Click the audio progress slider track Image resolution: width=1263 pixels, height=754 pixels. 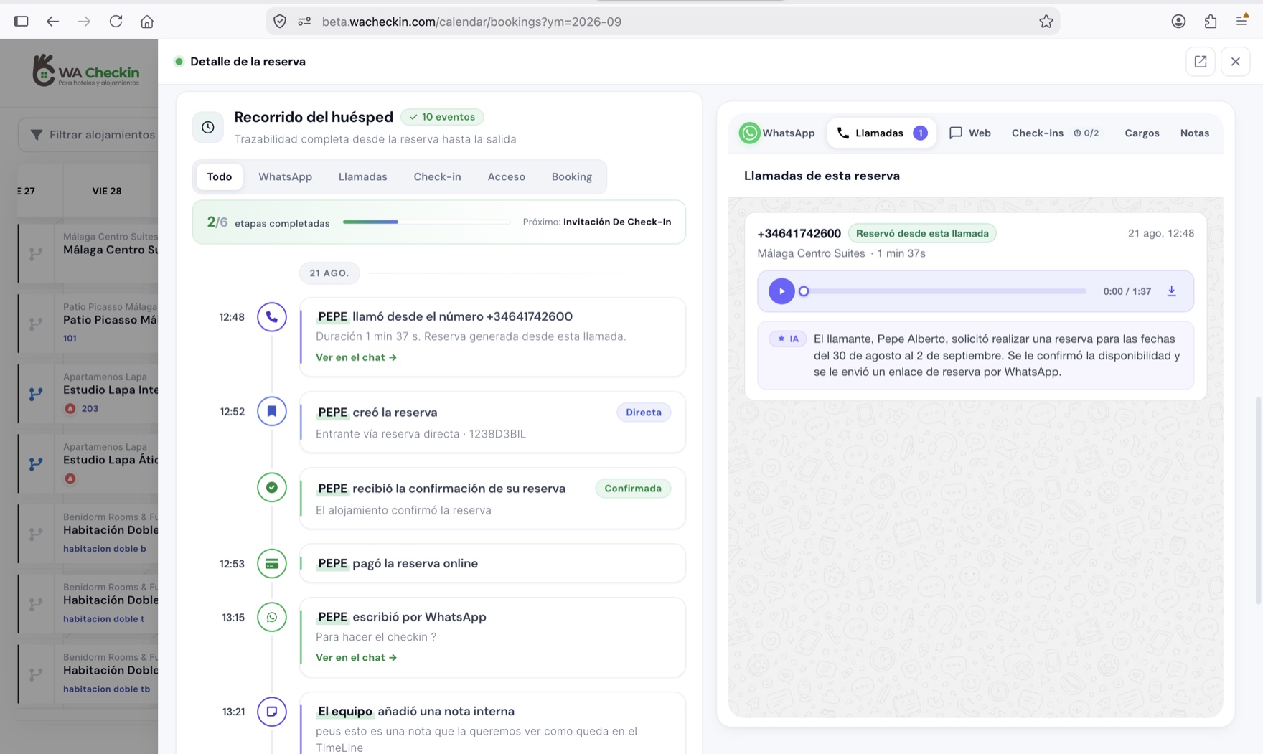point(945,291)
